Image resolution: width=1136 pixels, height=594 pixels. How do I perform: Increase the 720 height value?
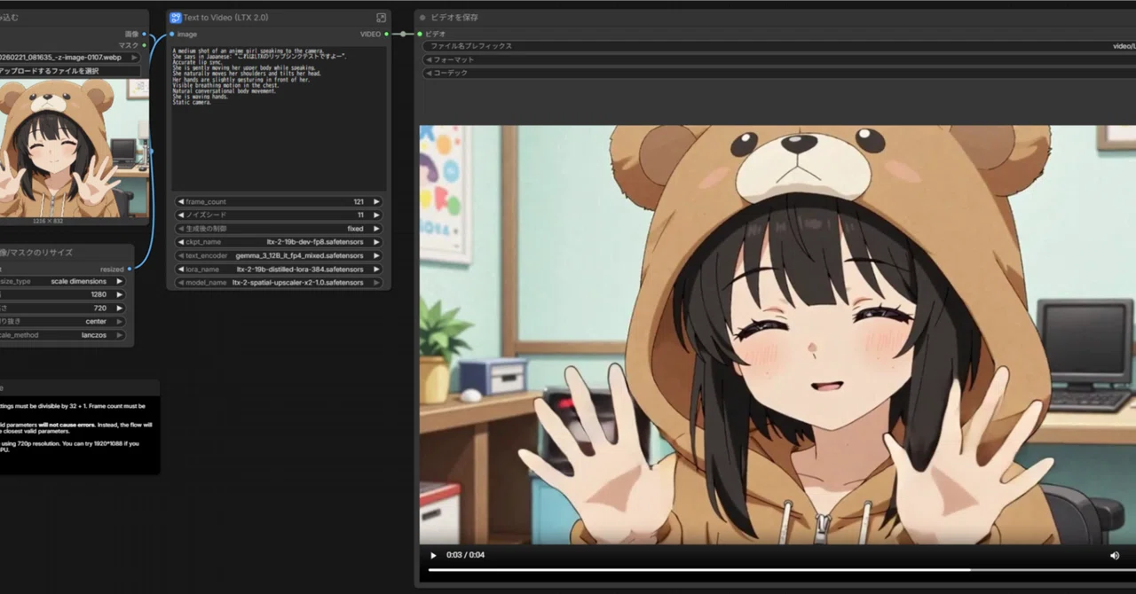coord(119,309)
